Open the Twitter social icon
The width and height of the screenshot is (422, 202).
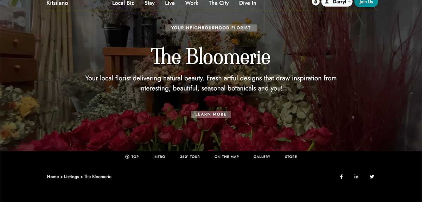pyautogui.click(x=372, y=177)
